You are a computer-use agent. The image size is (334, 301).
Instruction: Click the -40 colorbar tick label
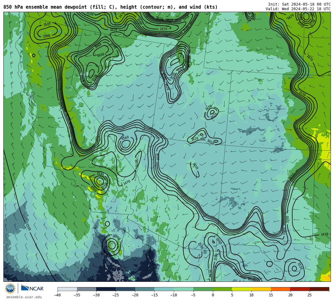point(58,295)
